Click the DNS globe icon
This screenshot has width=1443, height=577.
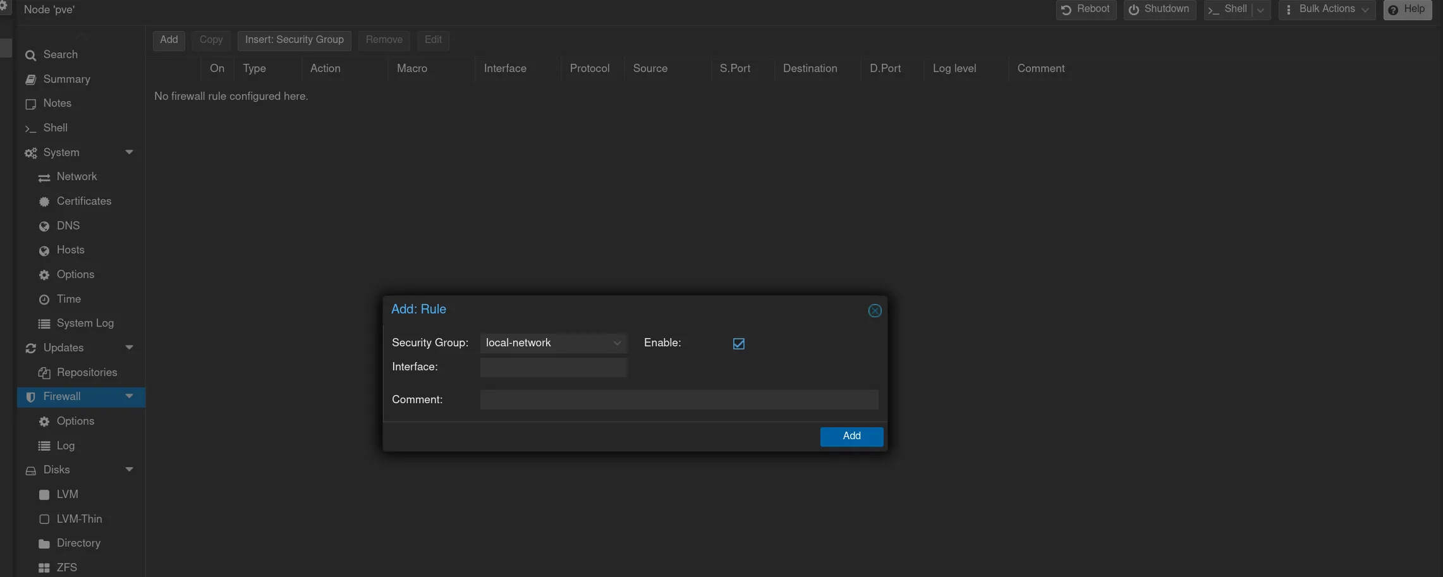44,226
